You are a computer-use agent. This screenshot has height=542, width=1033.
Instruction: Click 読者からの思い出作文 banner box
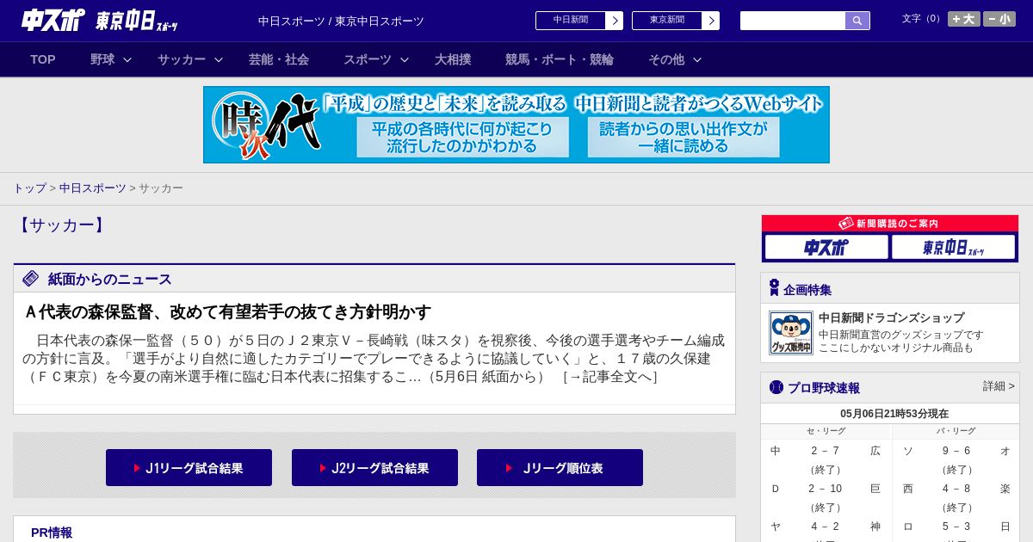(x=684, y=137)
